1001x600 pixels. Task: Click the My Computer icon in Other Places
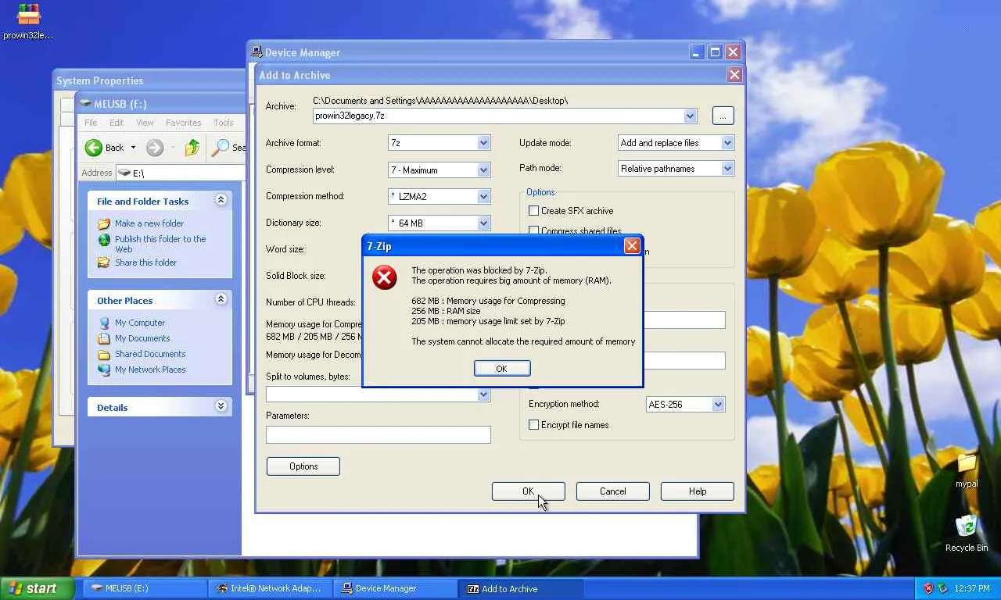104,323
